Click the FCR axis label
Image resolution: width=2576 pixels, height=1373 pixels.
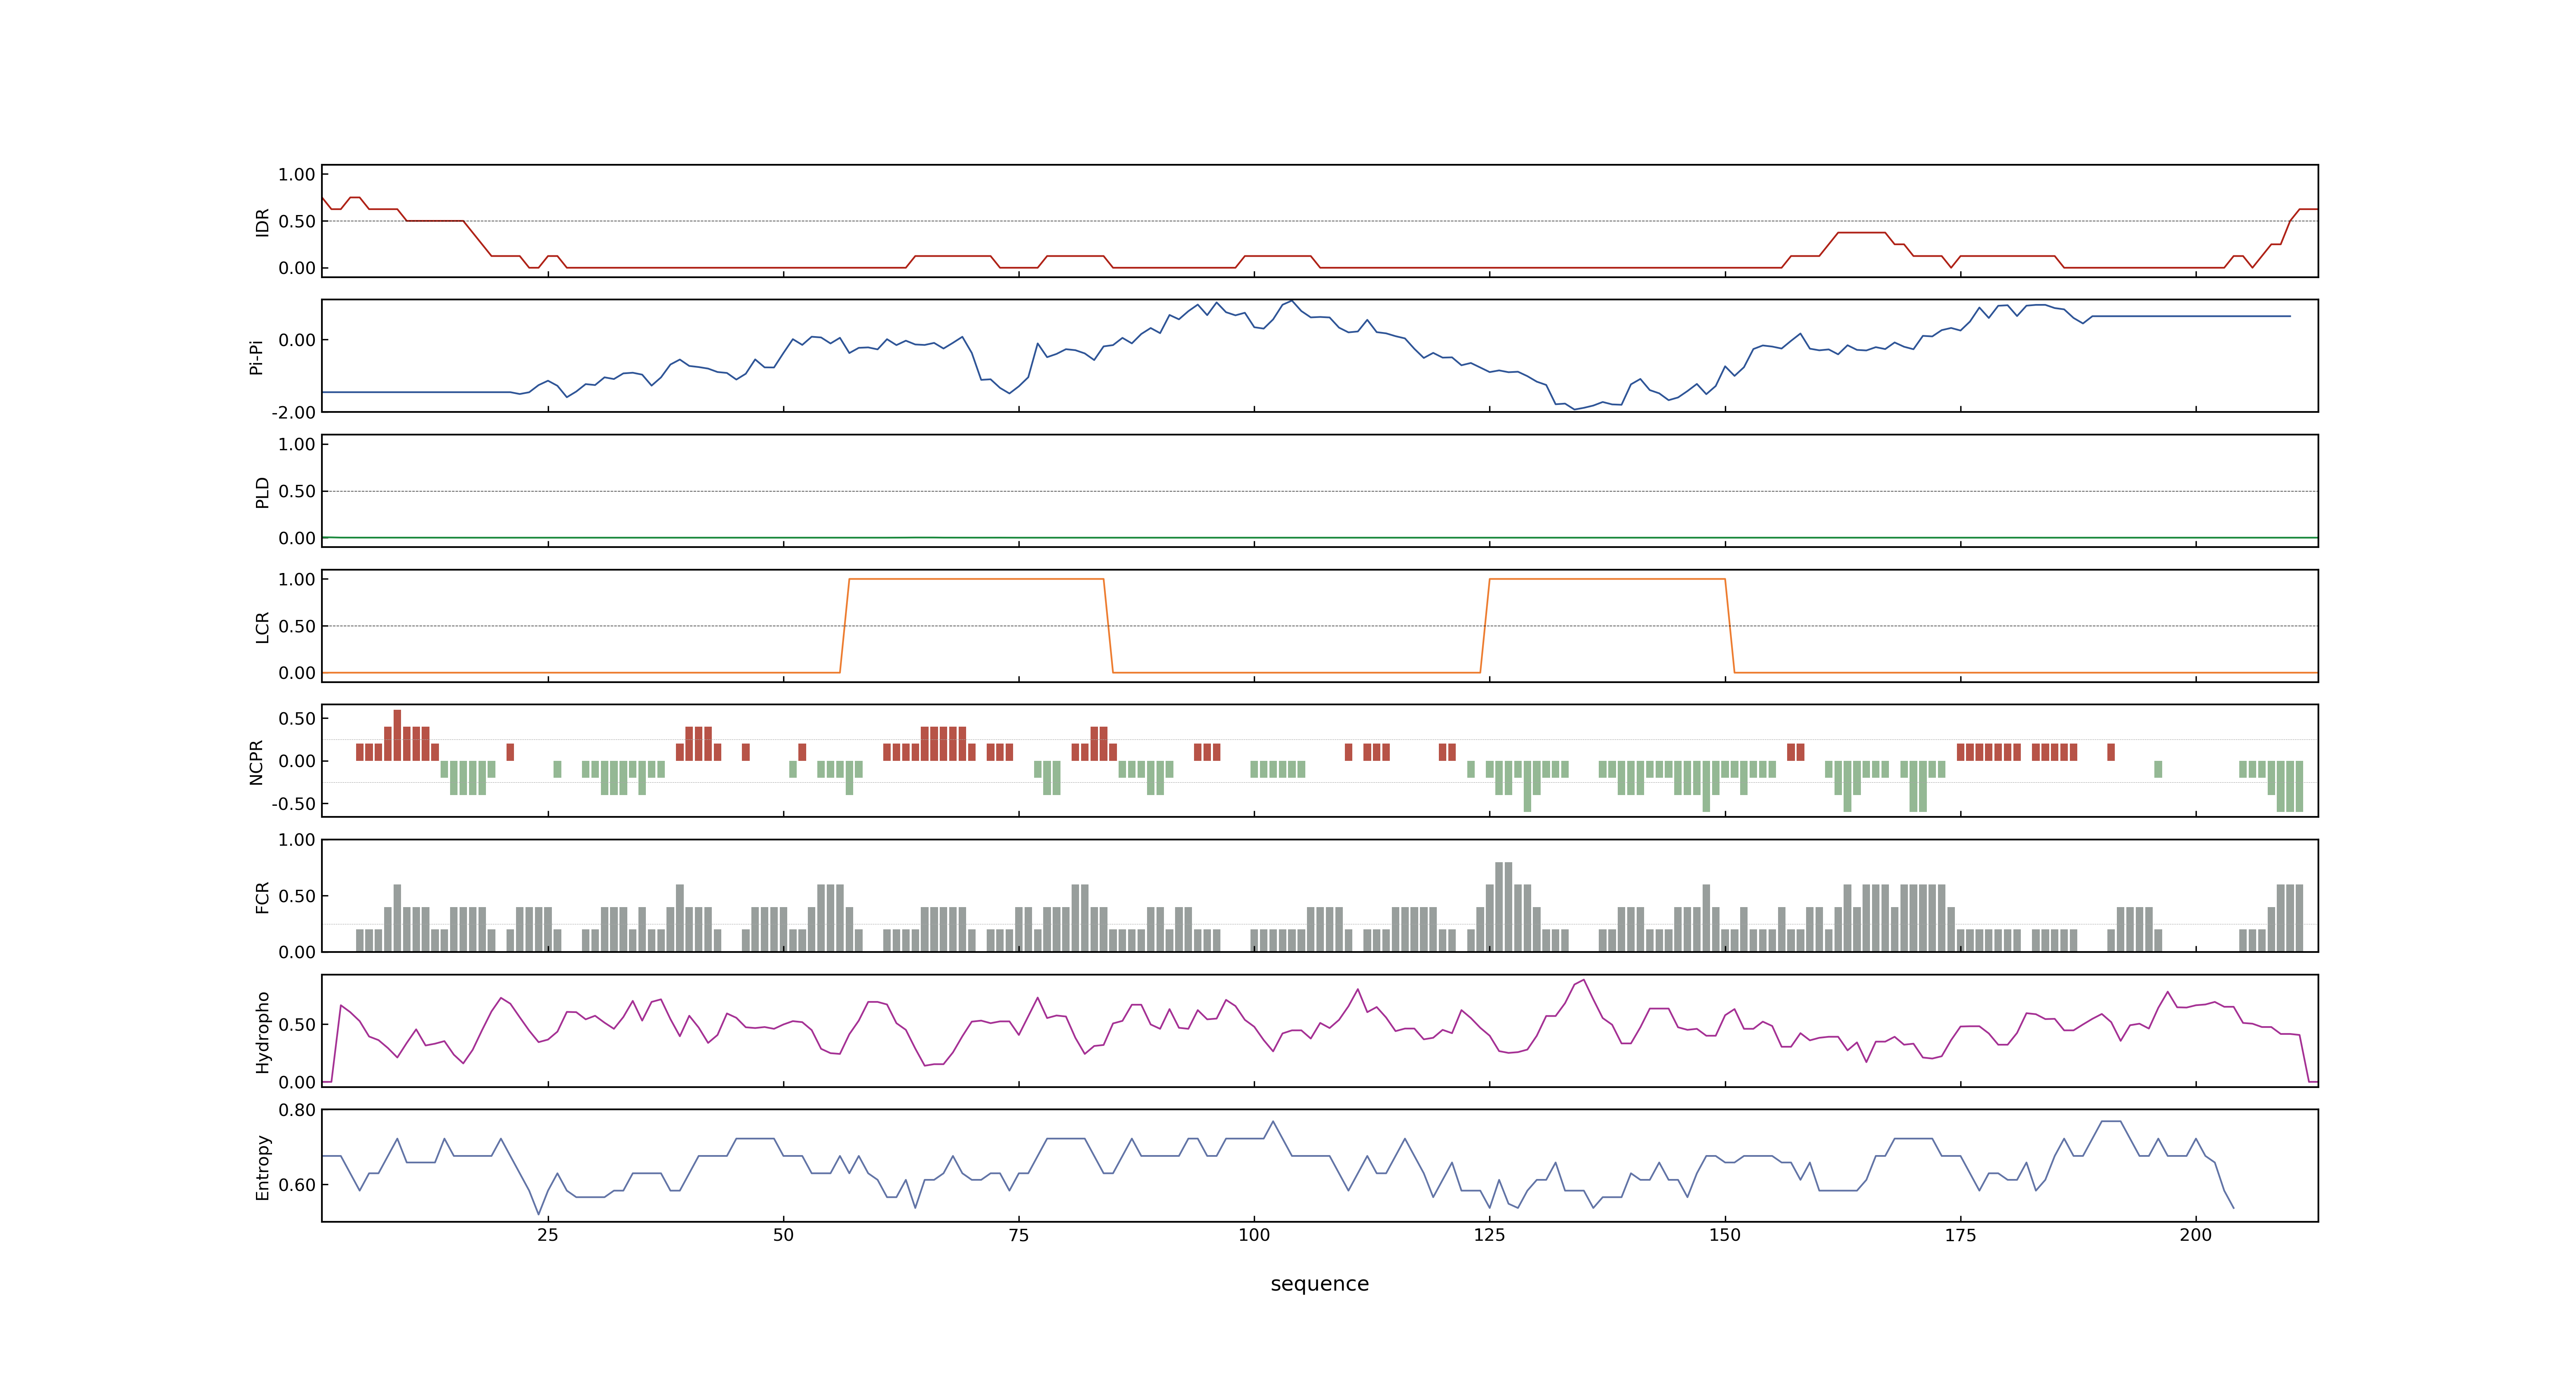pos(262,896)
